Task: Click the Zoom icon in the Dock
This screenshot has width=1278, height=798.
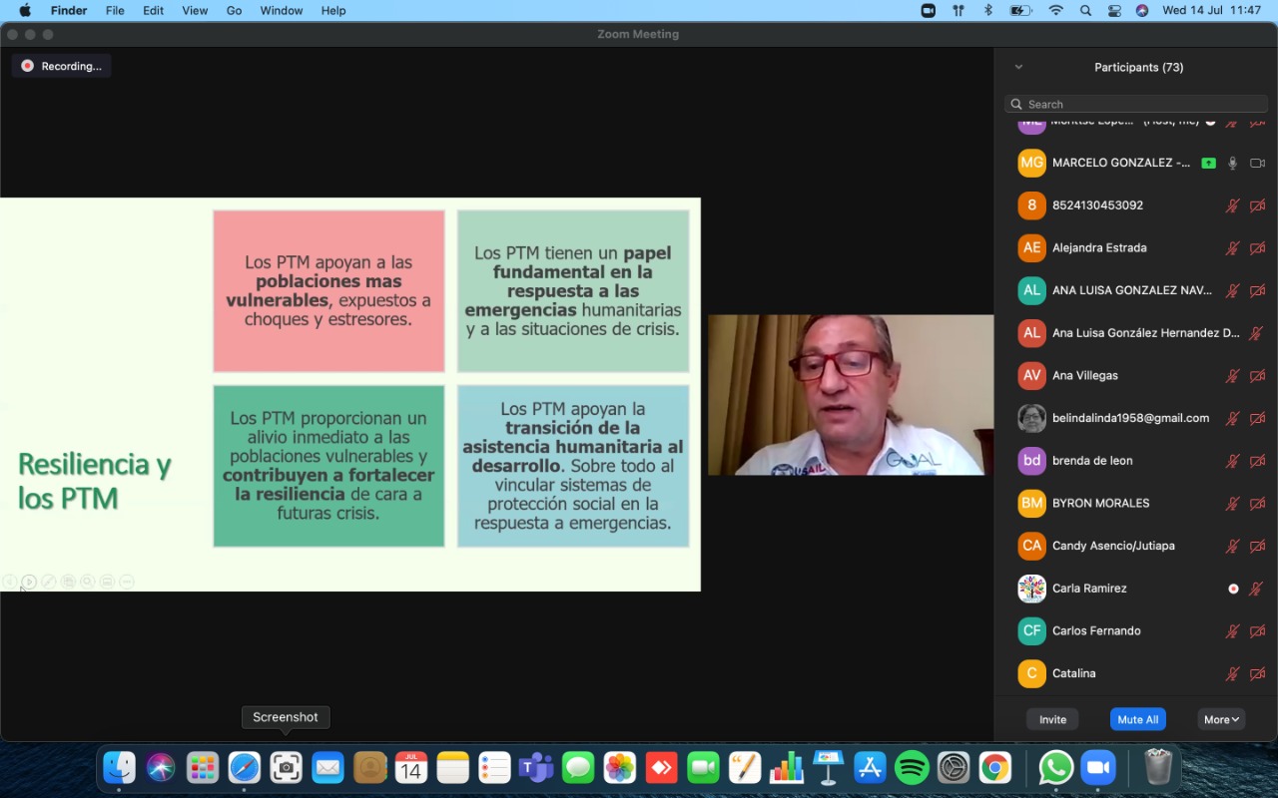Action: (1098, 768)
